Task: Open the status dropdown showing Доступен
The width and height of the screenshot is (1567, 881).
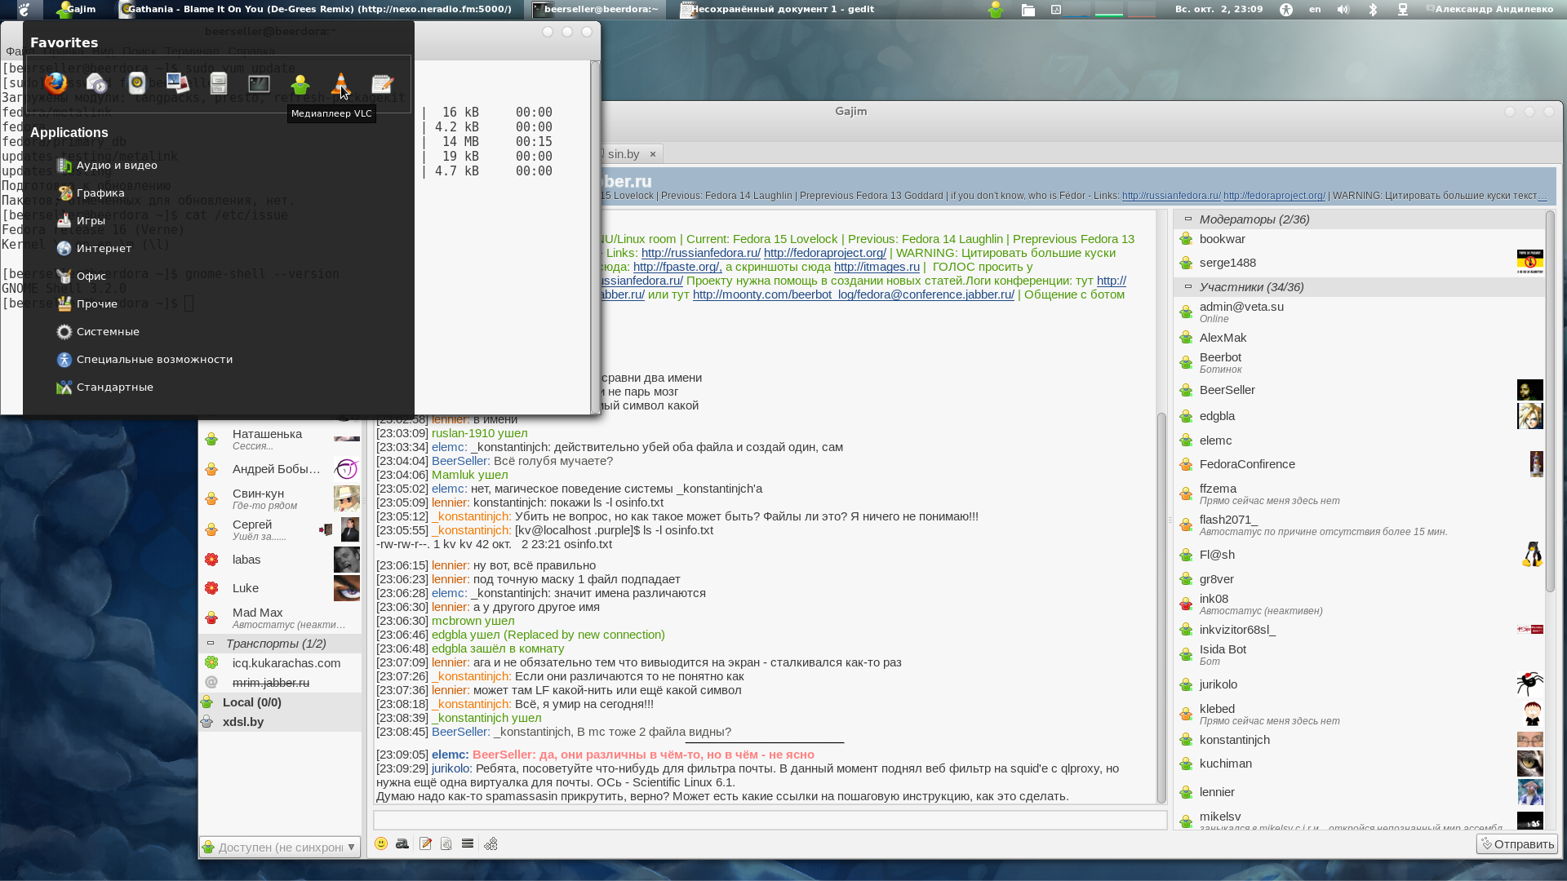Action: tap(280, 847)
